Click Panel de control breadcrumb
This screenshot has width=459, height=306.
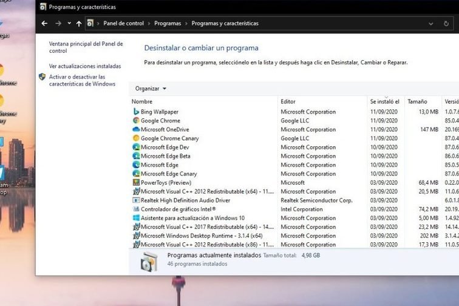coord(123,24)
